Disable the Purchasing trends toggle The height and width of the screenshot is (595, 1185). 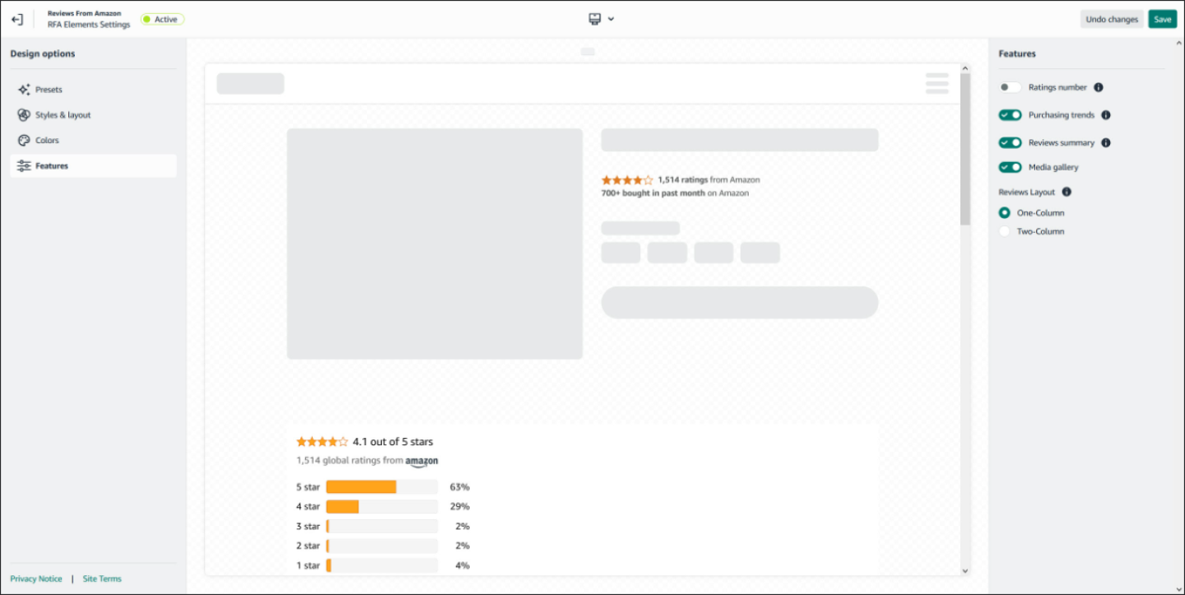coord(1010,114)
